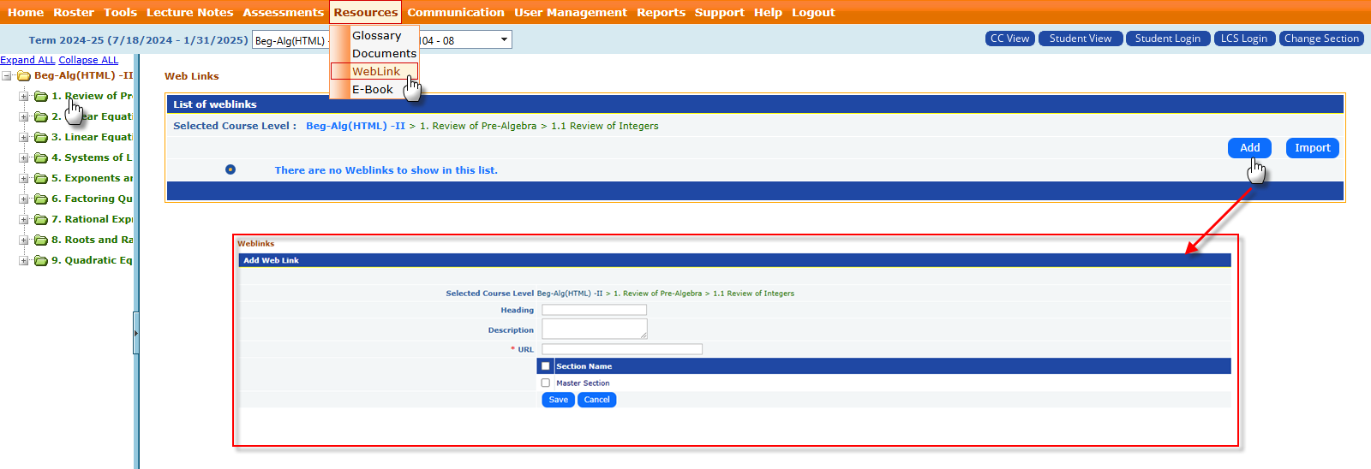
Task: Click into the URL input field
Action: [621, 349]
